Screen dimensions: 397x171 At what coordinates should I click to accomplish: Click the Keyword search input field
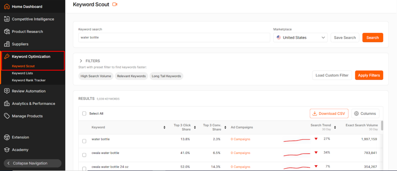click(174, 38)
